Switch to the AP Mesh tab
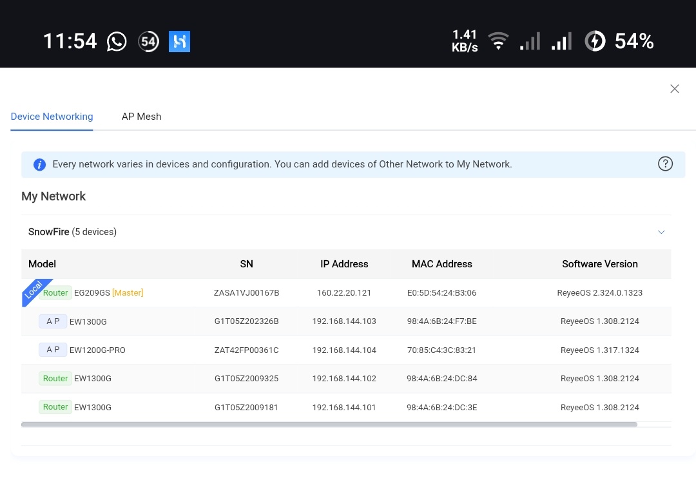 pyautogui.click(x=142, y=117)
